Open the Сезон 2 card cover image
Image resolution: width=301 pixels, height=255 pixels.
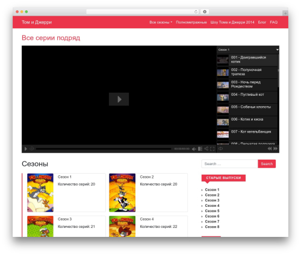[x=122, y=193]
